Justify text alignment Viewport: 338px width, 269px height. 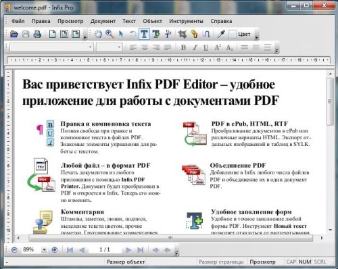(x=168, y=47)
